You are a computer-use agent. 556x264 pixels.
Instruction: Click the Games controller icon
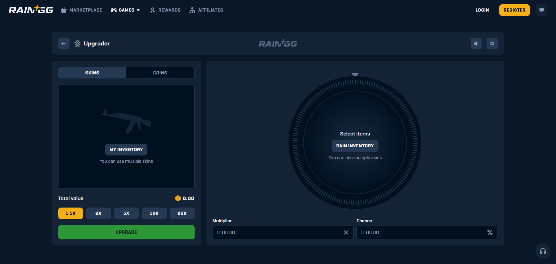[114, 10]
